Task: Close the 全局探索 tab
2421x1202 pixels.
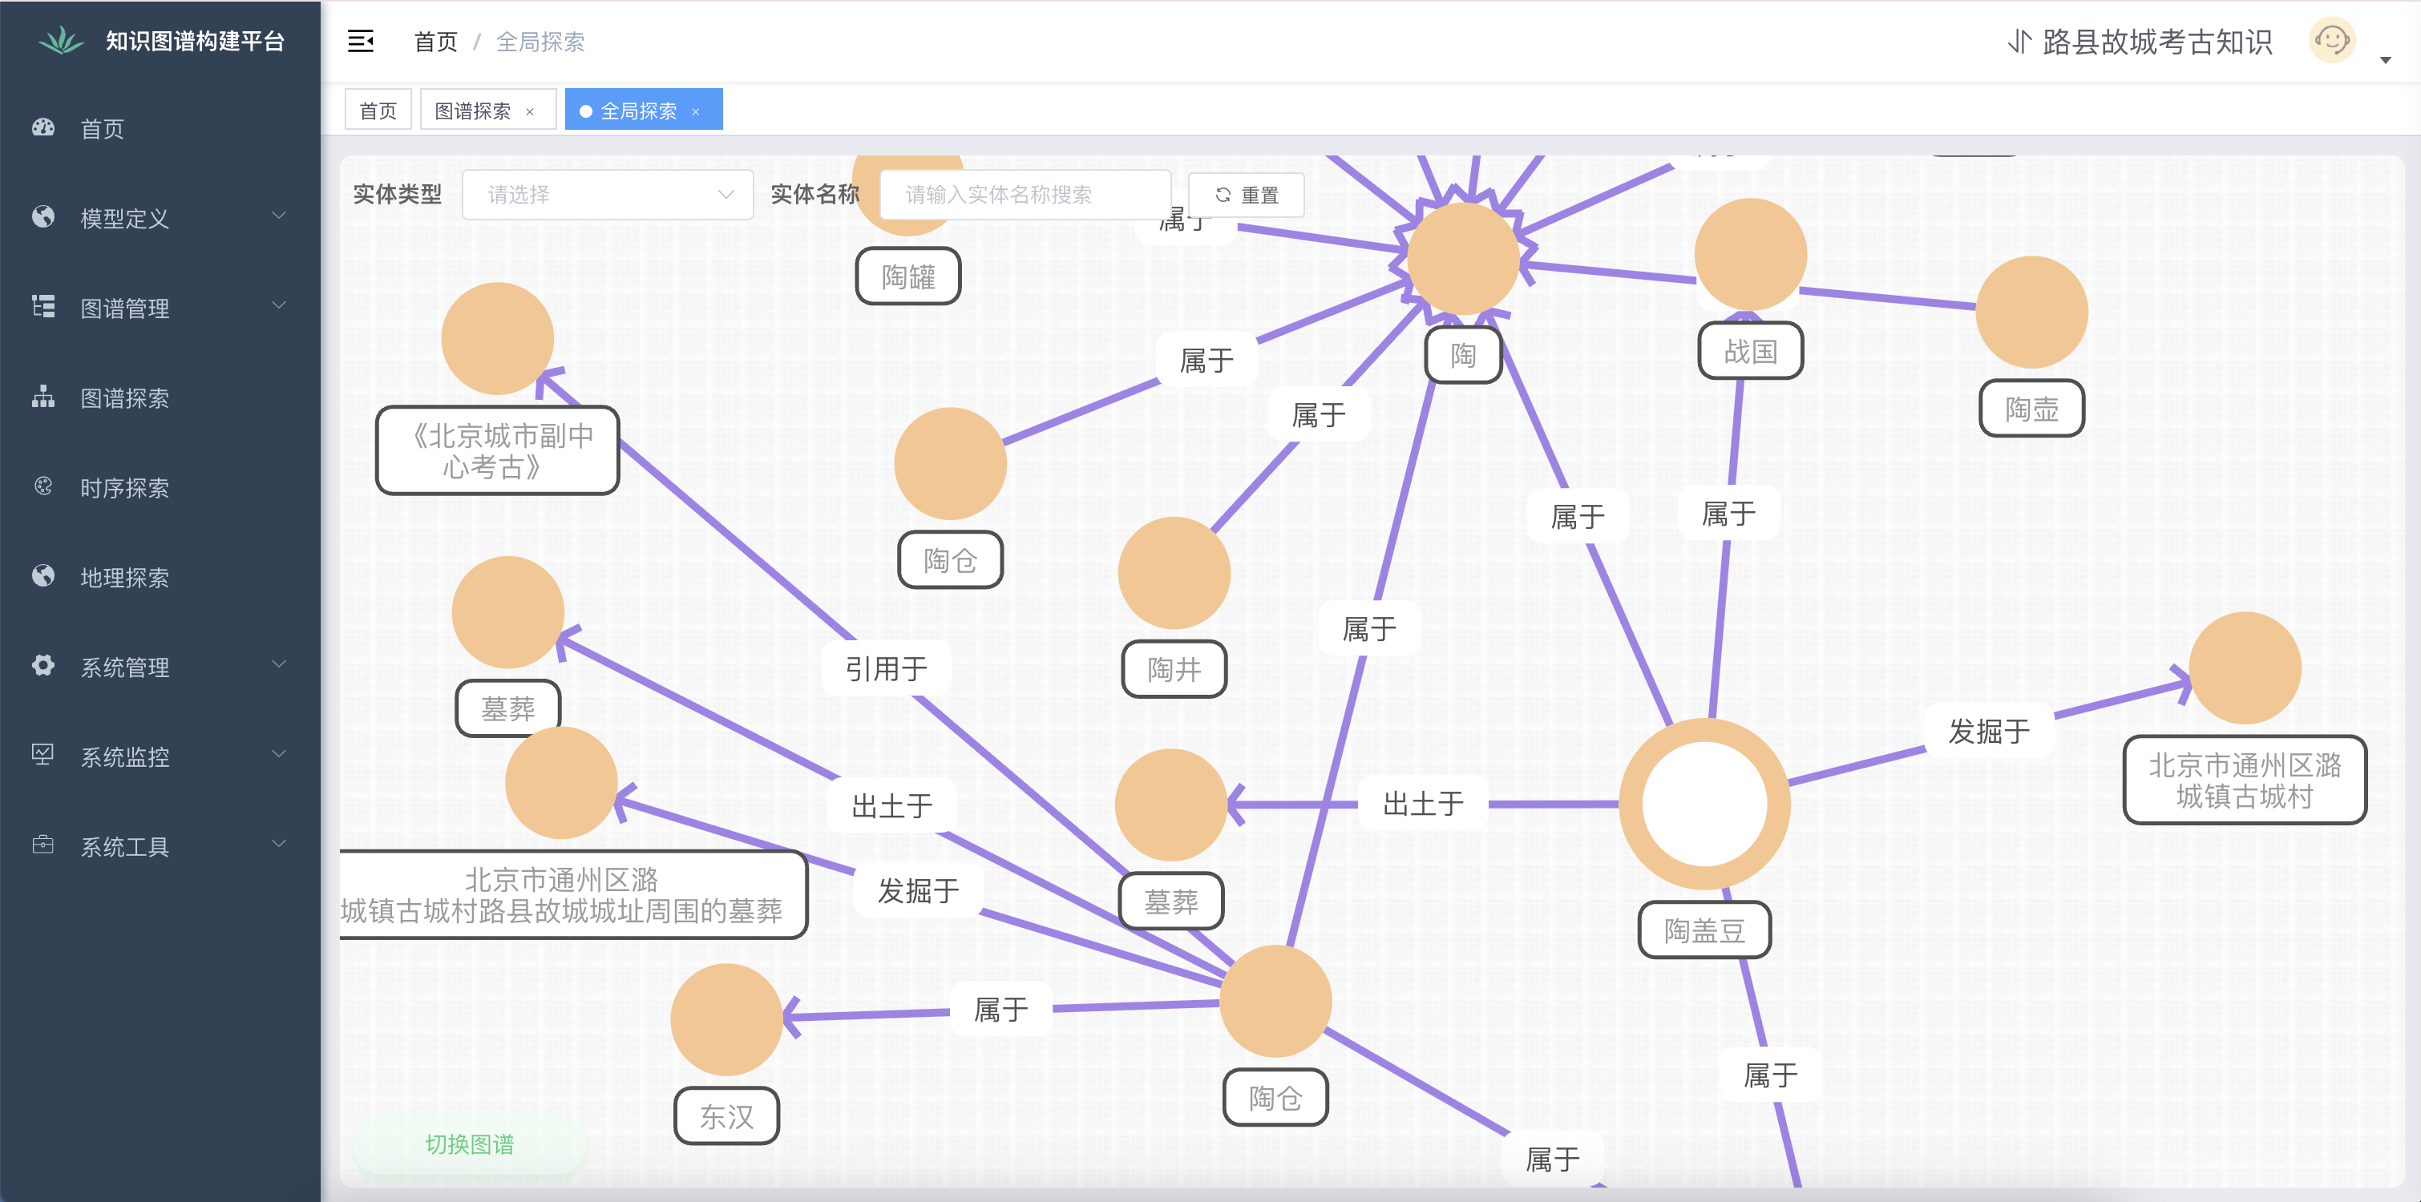Action: [x=696, y=112]
